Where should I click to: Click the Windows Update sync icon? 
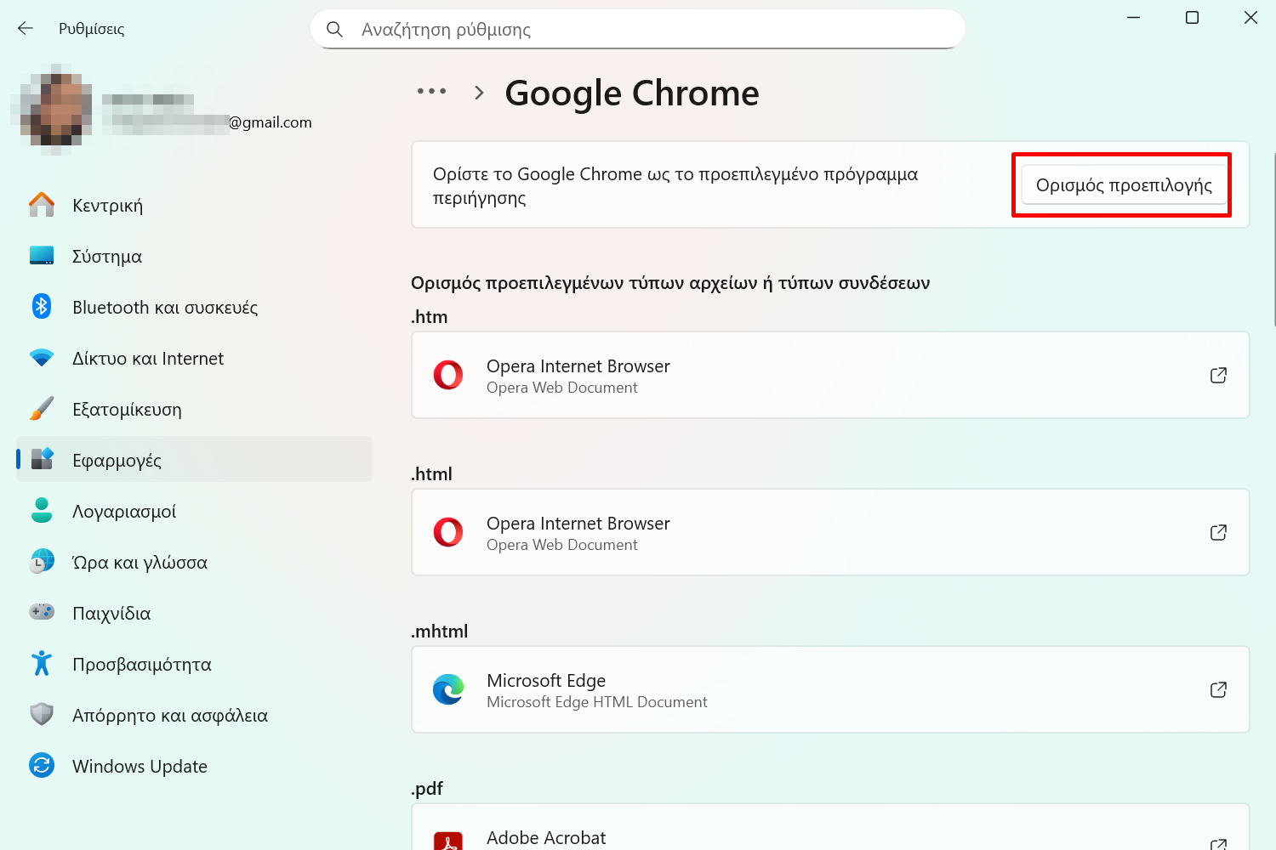coord(42,765)
